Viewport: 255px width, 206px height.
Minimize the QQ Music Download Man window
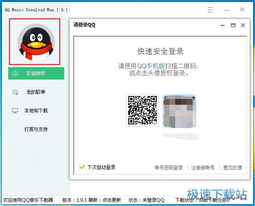click(227, 10)
